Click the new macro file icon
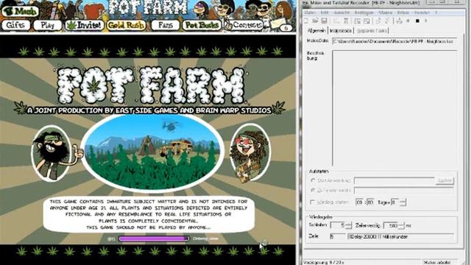The height and width of the screenshot is (265, 471). (x=306, y=21)
